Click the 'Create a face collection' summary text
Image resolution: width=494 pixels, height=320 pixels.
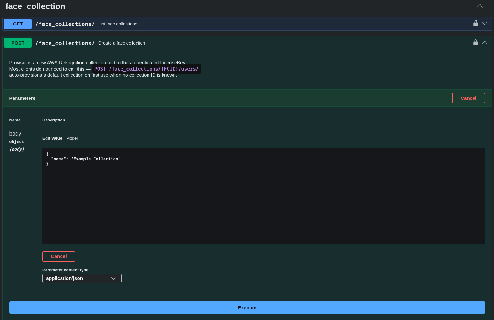point(122,43)
